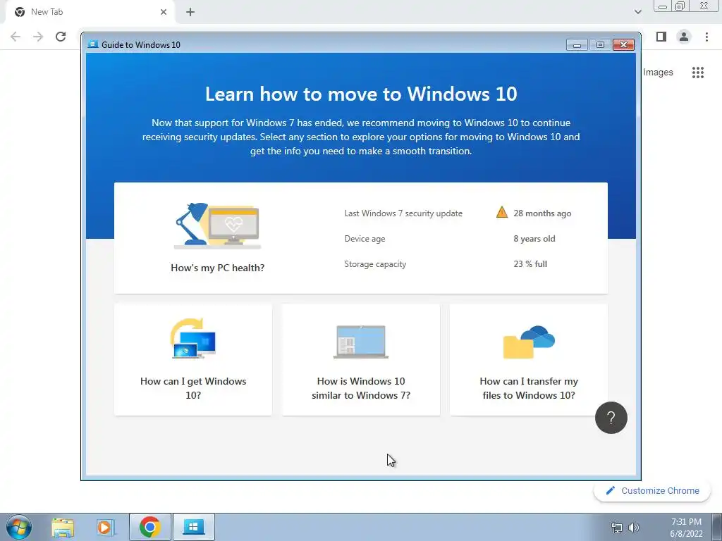Click the "23 % full" value

[x=530, y=264]
